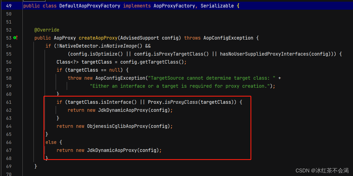The height and width of the screenshot is (176, 353).
Task: Click the implemented-method gutter icon on line 53
Action: (x=16, y=38)
